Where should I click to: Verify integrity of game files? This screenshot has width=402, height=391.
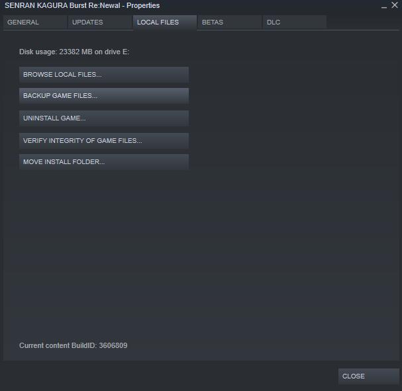tap(104, 140)
